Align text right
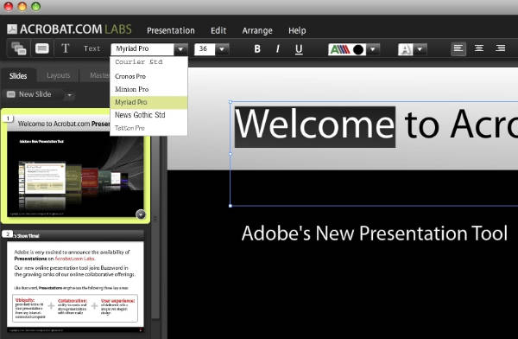This screenshot has height=339, width=518. pos(501,48)
